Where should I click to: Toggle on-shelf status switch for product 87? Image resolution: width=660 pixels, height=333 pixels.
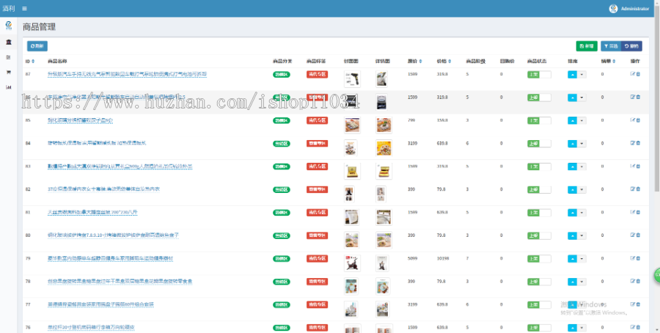(539, 75)
